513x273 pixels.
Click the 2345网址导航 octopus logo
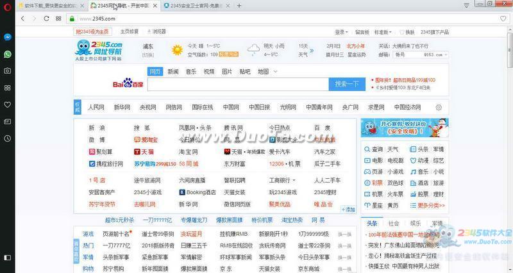tap(99, 50)
